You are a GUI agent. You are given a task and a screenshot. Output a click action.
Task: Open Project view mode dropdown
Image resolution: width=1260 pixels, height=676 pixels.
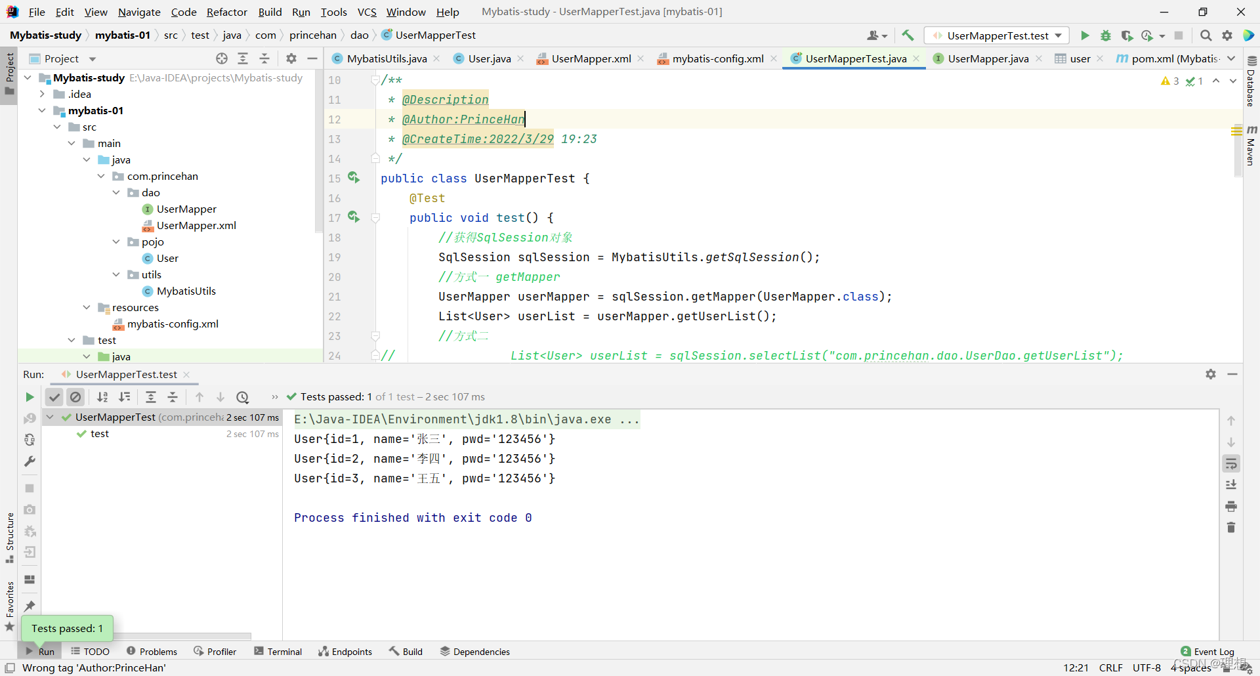(93, 59)
